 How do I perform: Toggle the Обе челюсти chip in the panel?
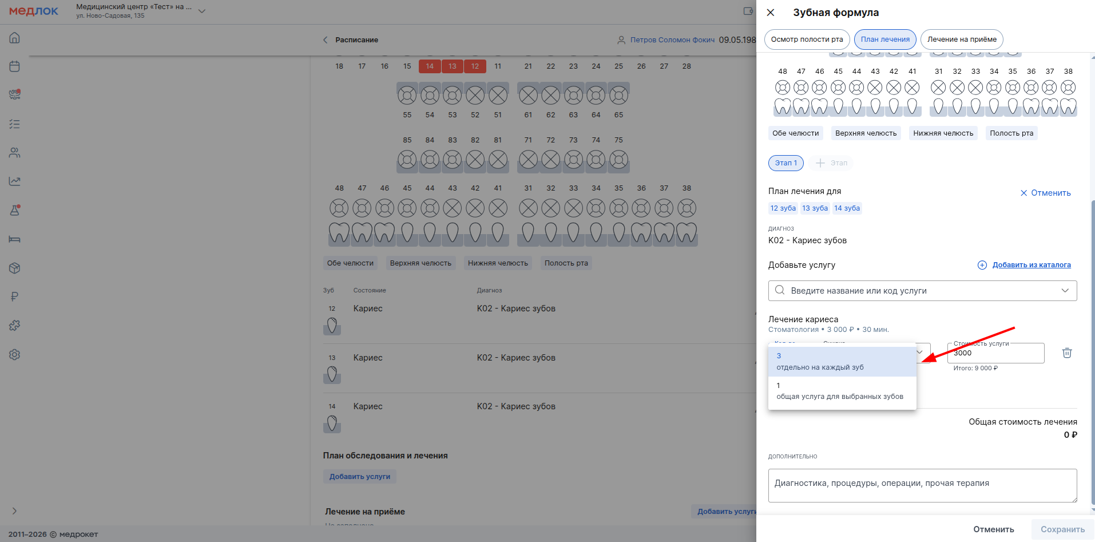point(795,133)
